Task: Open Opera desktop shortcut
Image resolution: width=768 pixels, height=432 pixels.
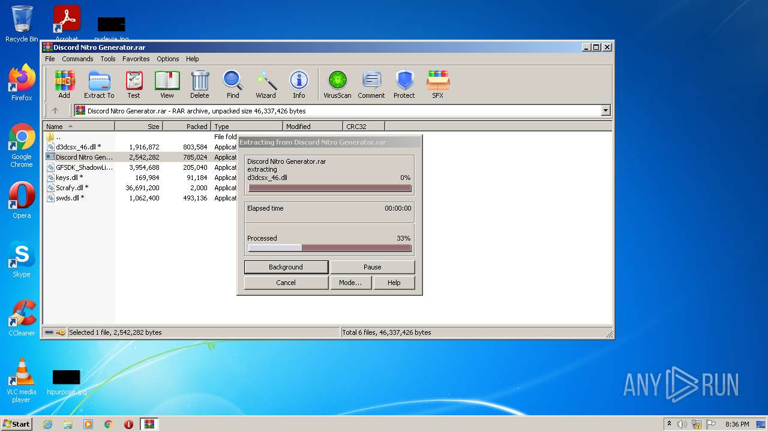Action: click(x=22, y=200)
